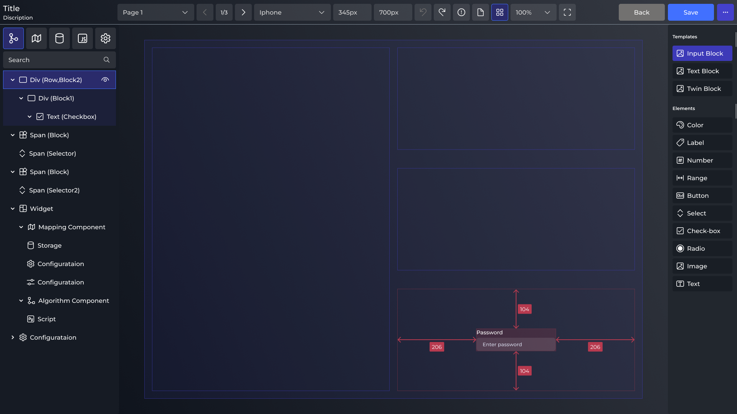Toggle visibility of Div (Row,Block2)
This screenshot has width=737, height=414.
point(105,80)
